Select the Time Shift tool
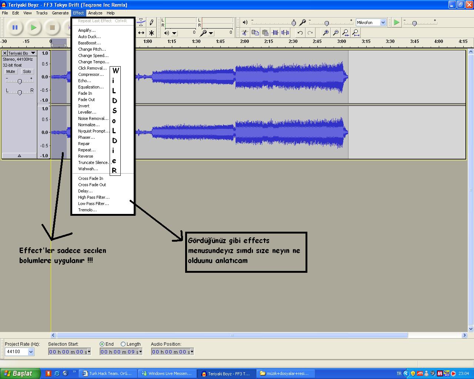This screenshot has height=379, width=474. click(141, 33)
